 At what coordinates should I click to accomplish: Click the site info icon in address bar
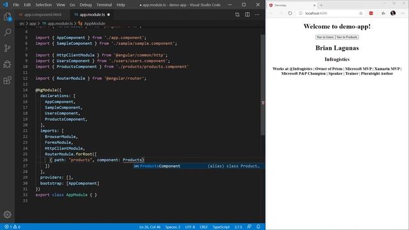pyautogui.click(x=300, y=13)
